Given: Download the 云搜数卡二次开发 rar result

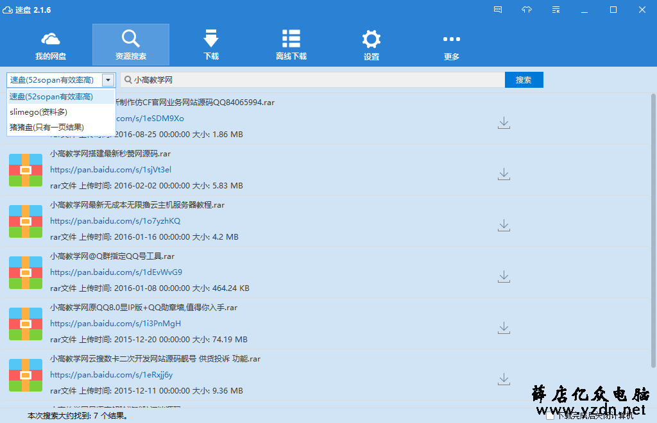Looking at the screenshot, I should coord(504,379).
